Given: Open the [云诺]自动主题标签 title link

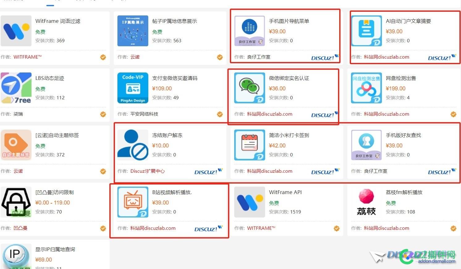Looking at the screenshot, I should [x=57, y=135].
